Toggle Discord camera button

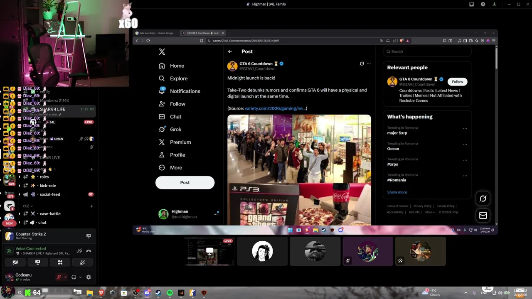(x=15, y=262)
